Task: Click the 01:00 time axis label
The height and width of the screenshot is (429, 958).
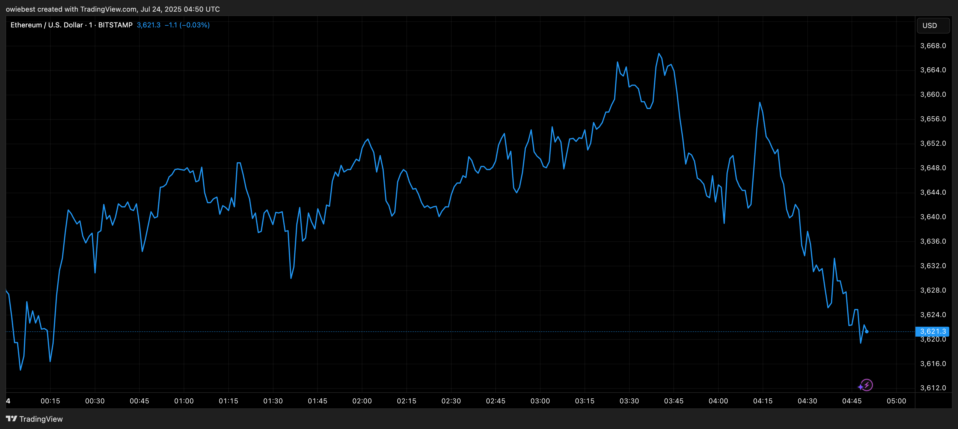Action: [x=184, y=401]
